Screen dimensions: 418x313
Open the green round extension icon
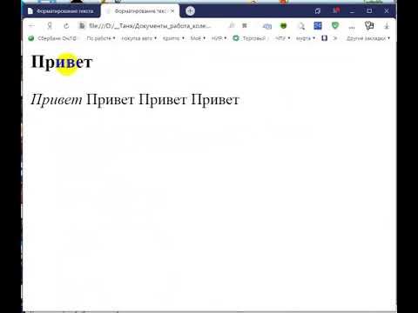283,26
